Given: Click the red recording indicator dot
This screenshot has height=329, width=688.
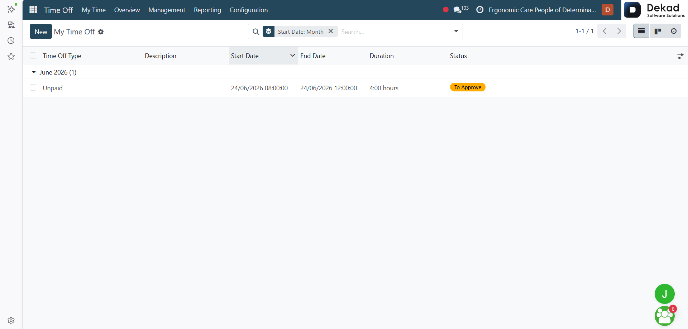Looking at the screenshot, I should [x=445, y=10].
